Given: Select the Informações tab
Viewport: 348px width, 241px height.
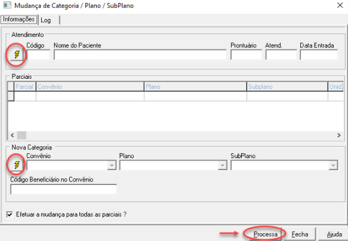Looking at the screenshot, I should [x=19, y=19].
